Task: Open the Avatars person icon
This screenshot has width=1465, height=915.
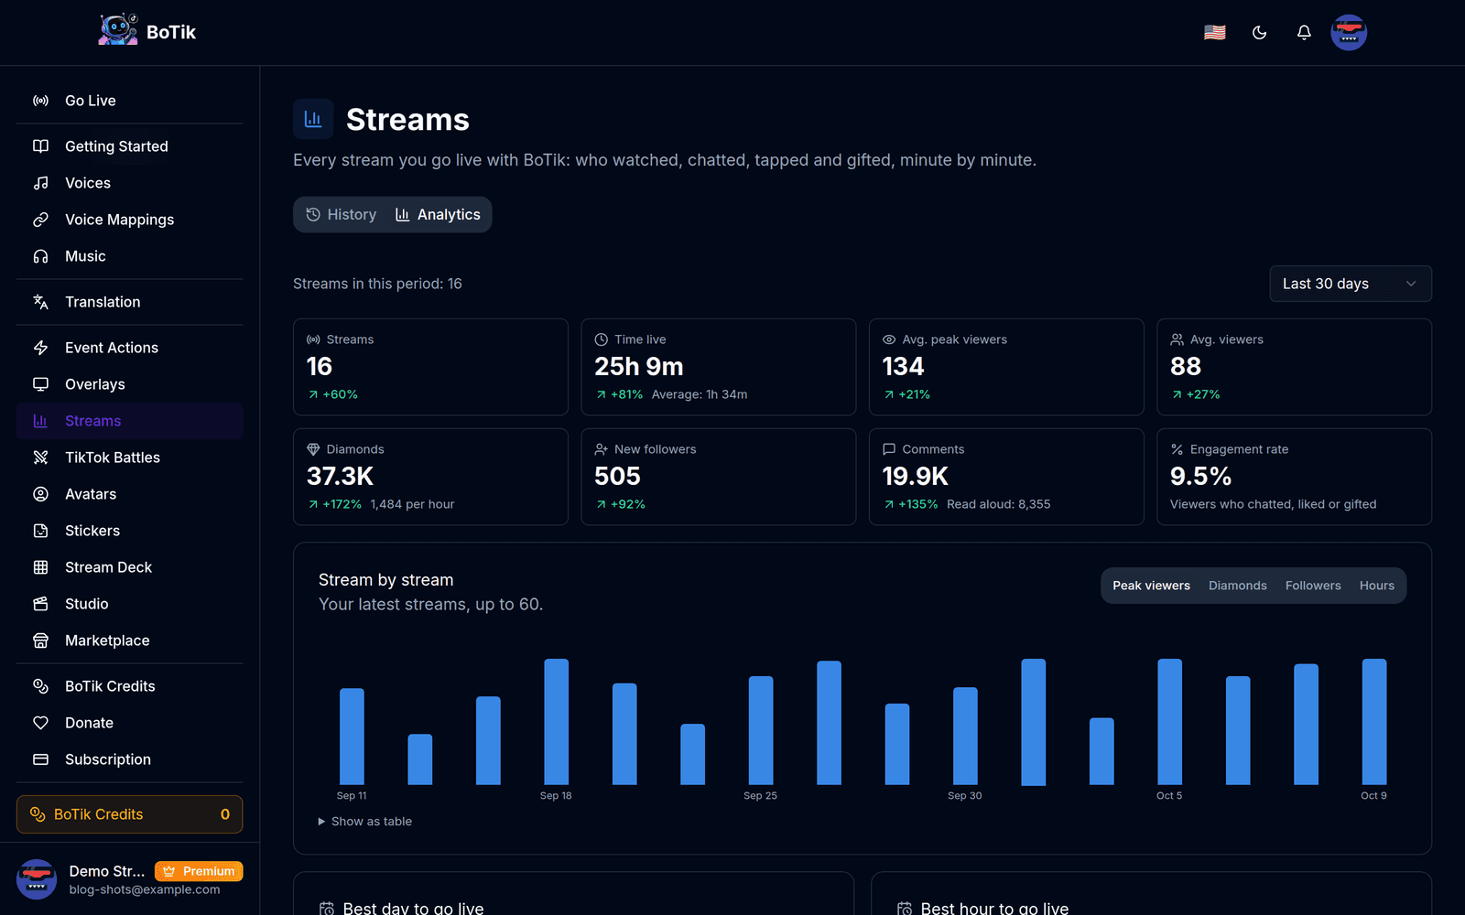Action: point(40,494)
